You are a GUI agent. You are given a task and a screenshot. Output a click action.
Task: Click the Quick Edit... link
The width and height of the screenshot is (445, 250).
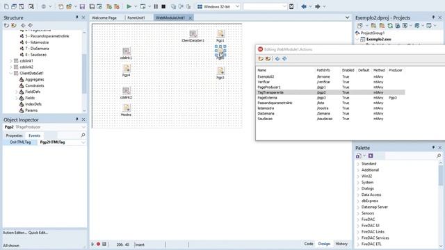[x=38, y=233]
